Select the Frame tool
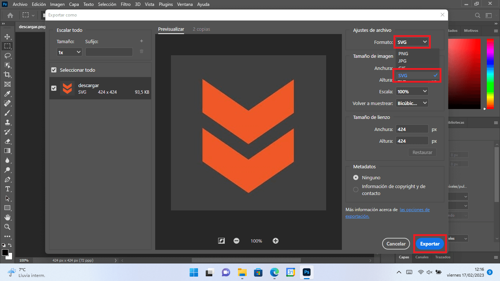Screen dimensions: 500x281 click(7, 84)
